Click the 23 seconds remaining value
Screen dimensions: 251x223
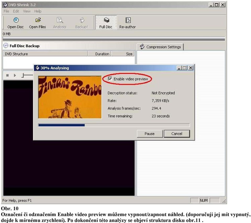tap(161, 116)
